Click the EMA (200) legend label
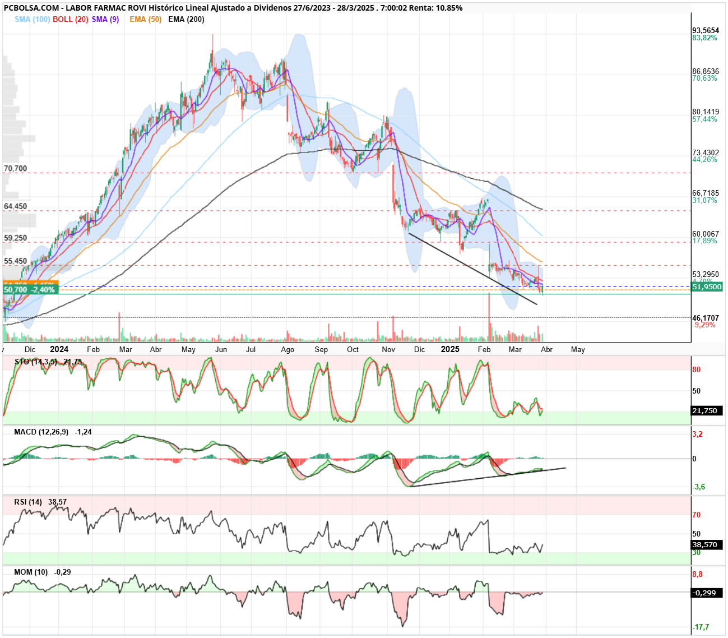Screen dimensions: 728x638 (x=186, y=19)
